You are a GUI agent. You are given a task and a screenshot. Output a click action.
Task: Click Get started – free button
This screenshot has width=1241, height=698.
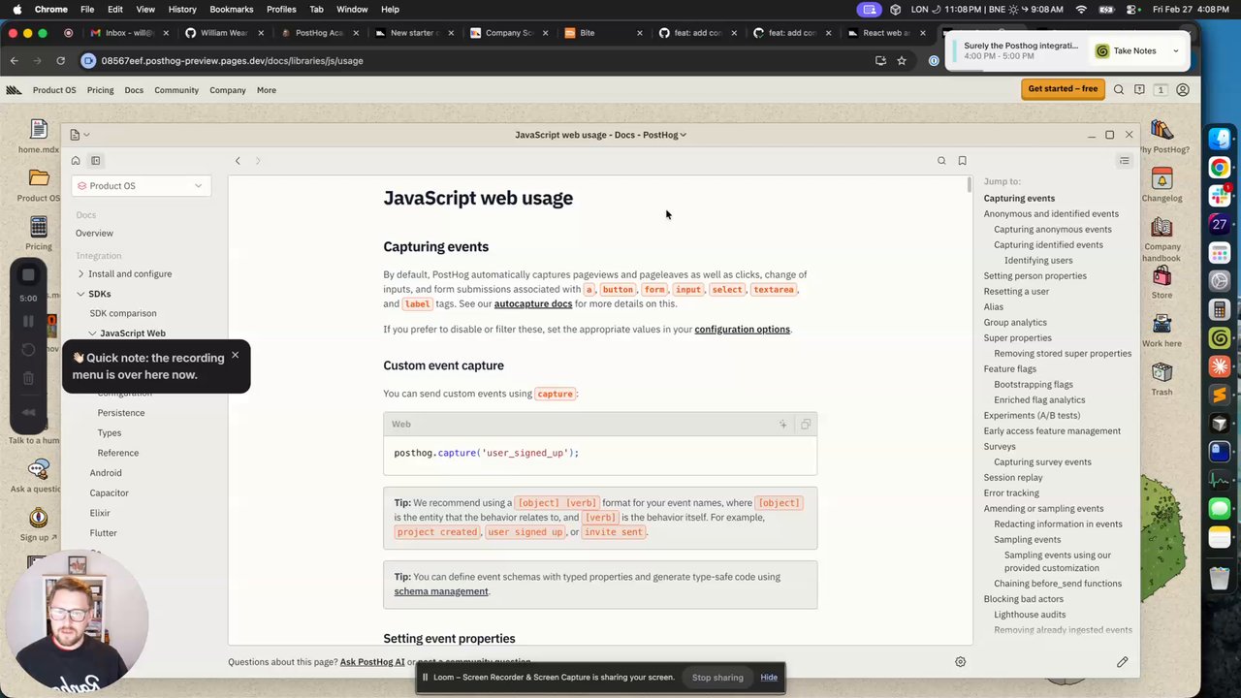pyautogui.click(x=1063, y=89)
